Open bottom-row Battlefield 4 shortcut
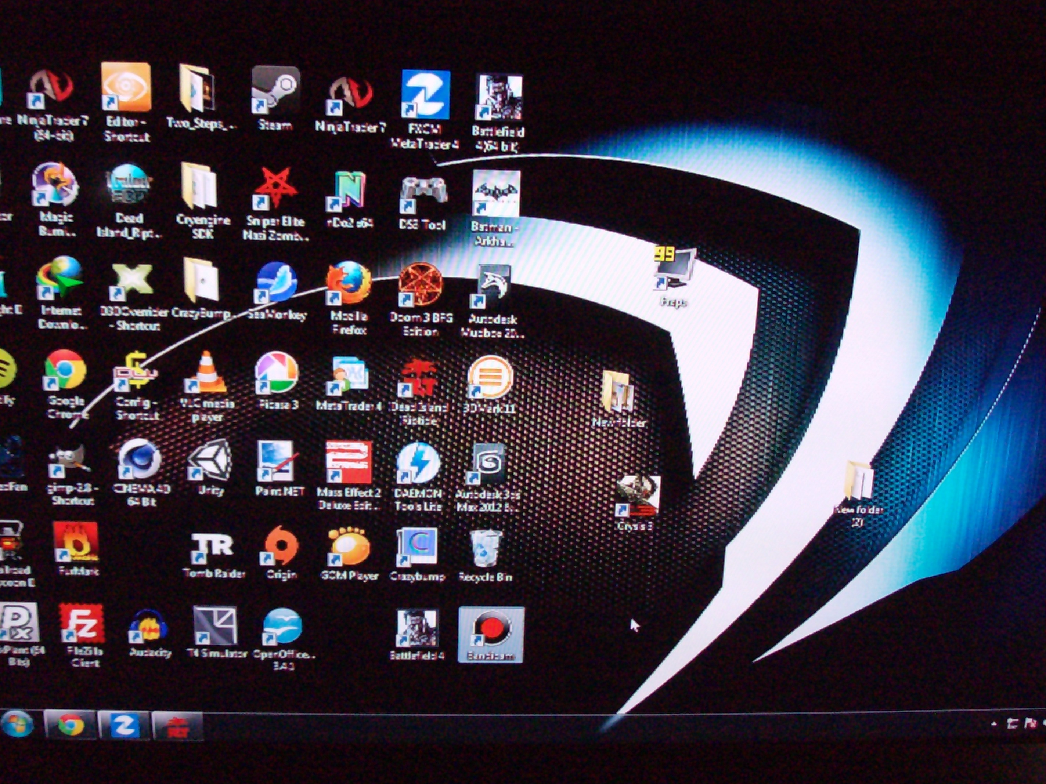The image size is (1046, 784). click(417, 634)
